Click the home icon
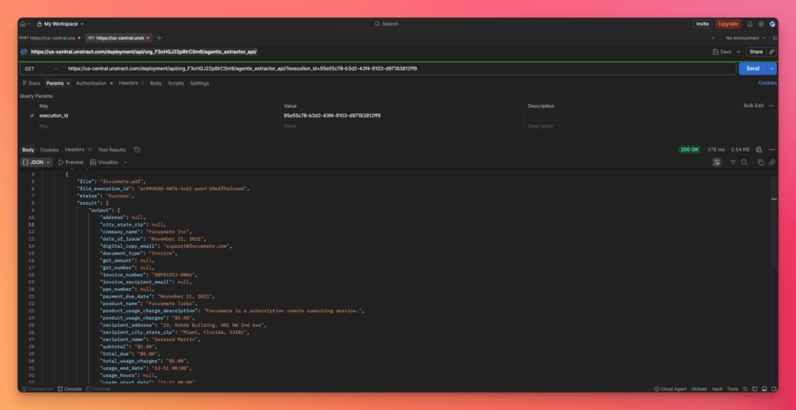Viewport: 796px width, 410px height. coord(23,24)
